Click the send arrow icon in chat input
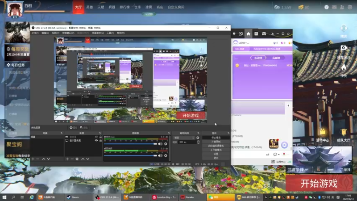Screen dimensions: 357x201 click(x=267, y=155)
